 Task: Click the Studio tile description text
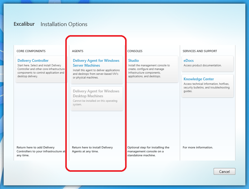149,71
